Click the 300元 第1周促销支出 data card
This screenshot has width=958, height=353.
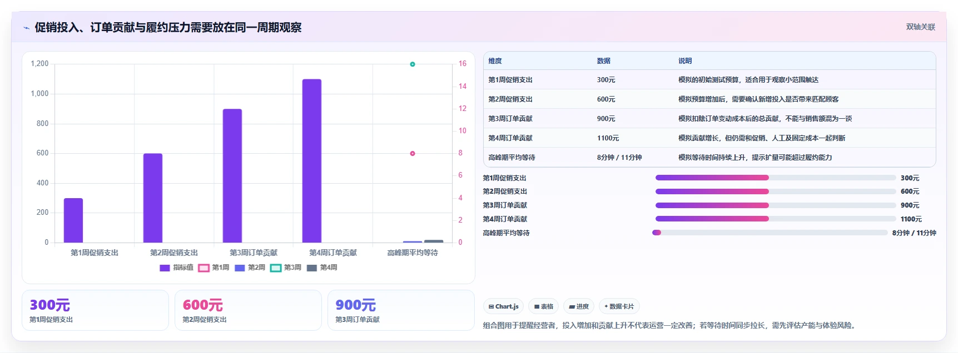tap(95, 310)
